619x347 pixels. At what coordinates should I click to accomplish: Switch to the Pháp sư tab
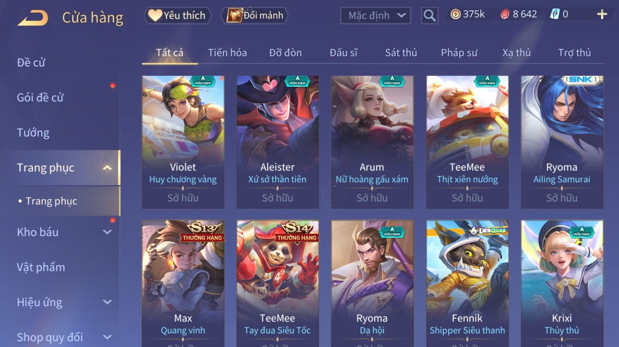(459, 53)
